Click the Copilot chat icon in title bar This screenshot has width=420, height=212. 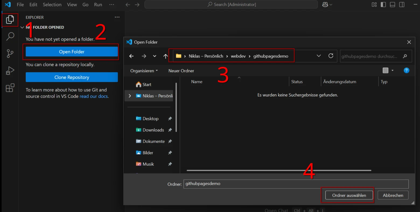coord(325,5)
